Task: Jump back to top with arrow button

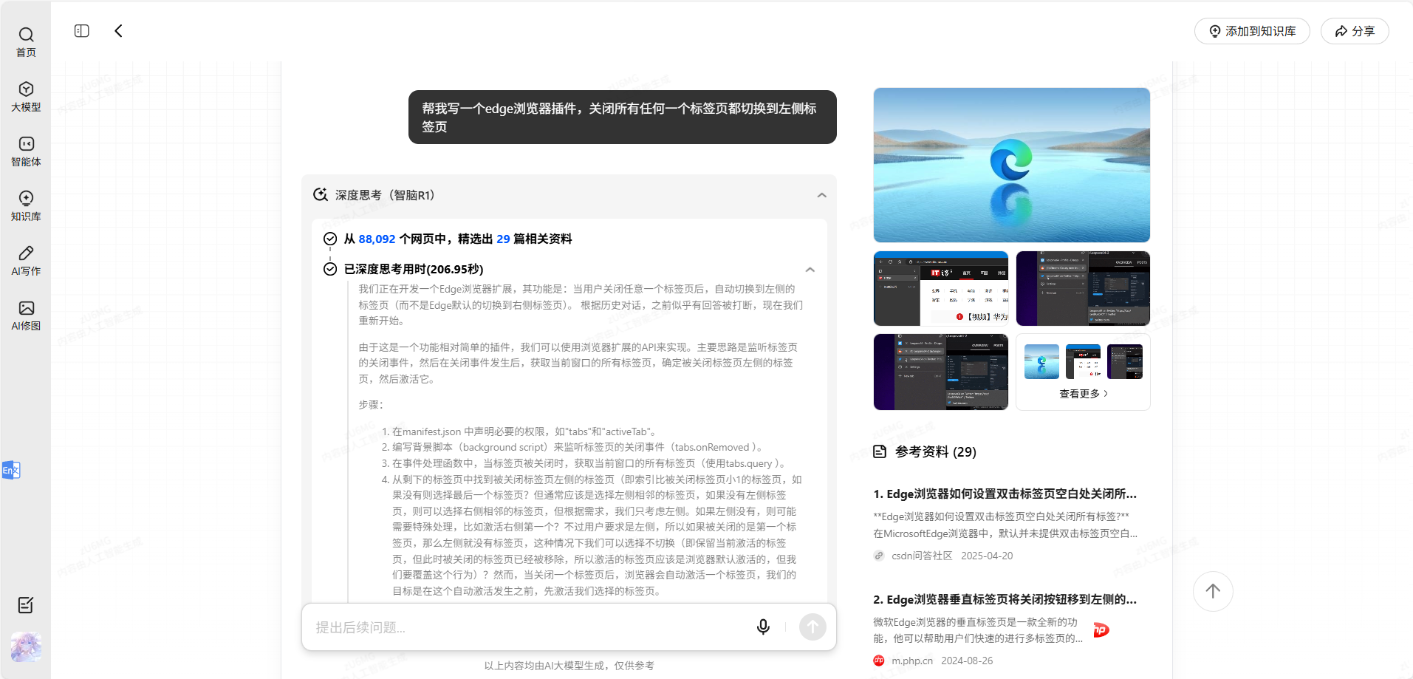Action: [x=1213, y=591]
